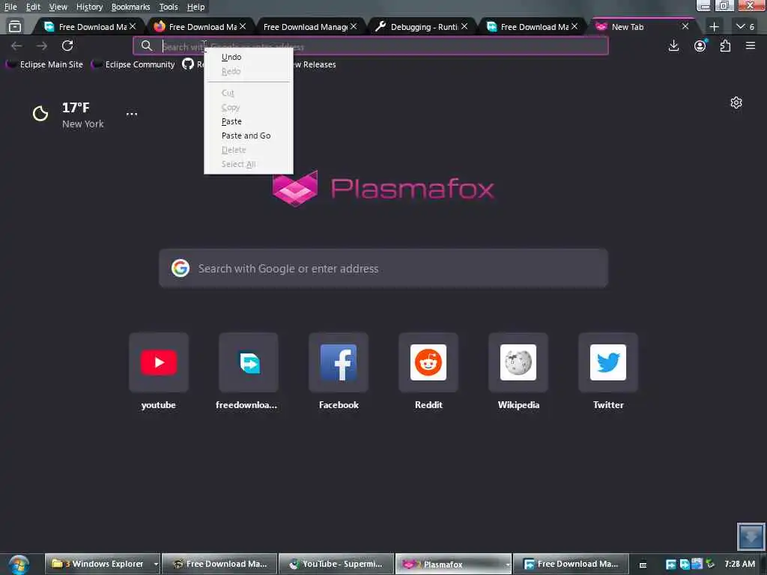Choose Copy from the context menu
Viewport: 767px width, 575px height.
(249, 107)
